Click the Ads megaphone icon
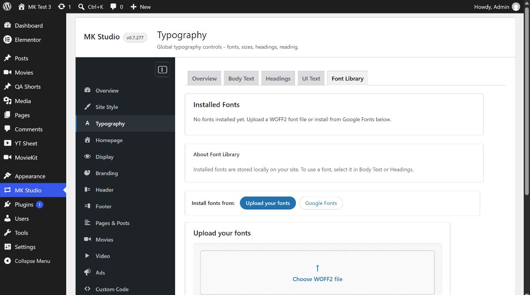The image size is (530, 295). [x=87, y=272]
